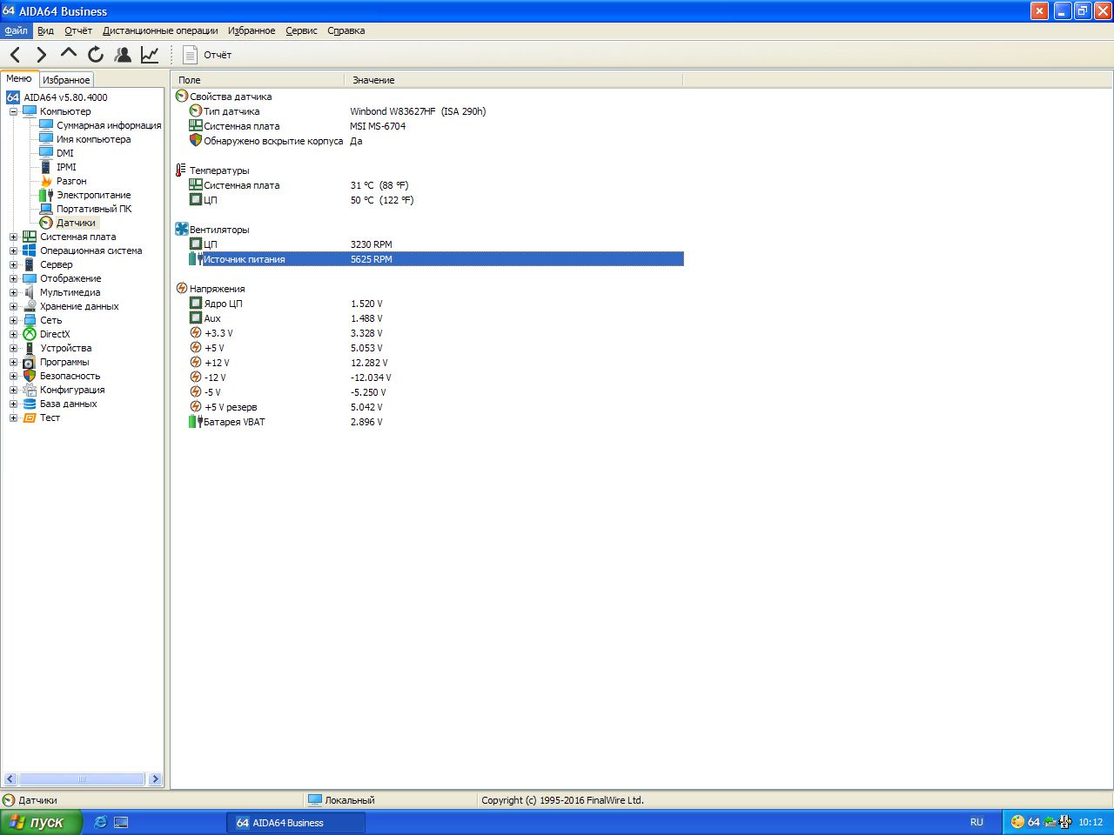Expand the Сеть tree node

click(x=13, y=320)
